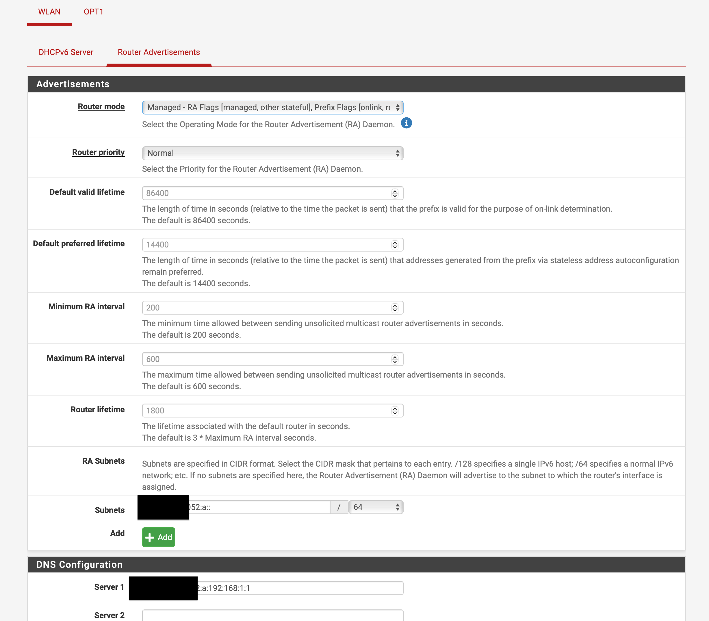Click the Maximum RA interval stepper arrows

pos(395,359)
